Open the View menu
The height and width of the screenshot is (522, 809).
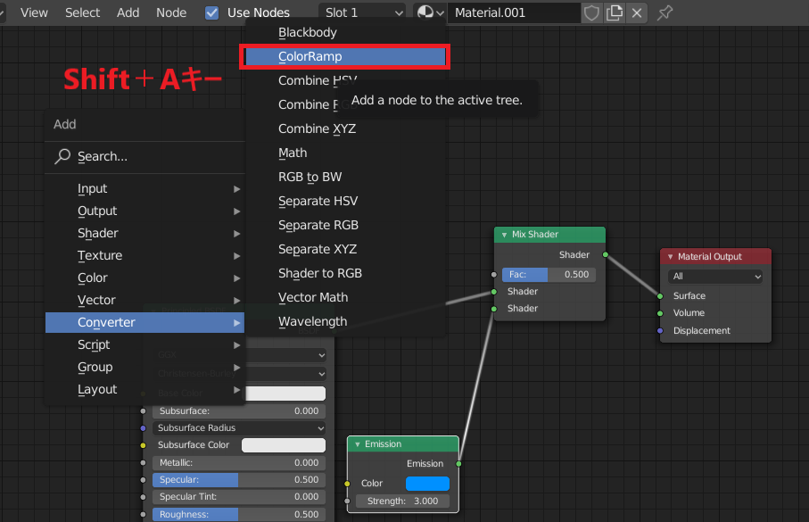tap(34, 12)
